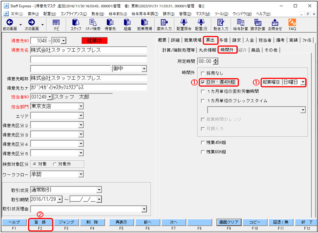Switch to the 請求 tab
This screenshot has width=318, height=233.
click(x=236, y=40)
